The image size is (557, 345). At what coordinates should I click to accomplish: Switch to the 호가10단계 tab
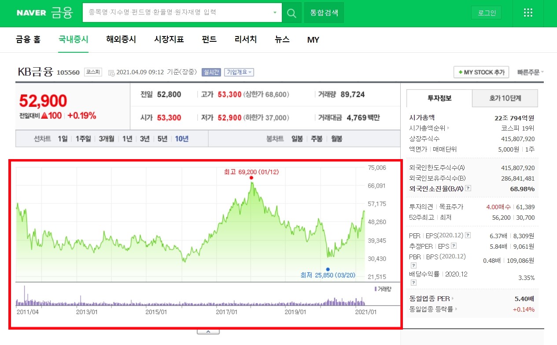pyautogui.click(x=505, y=98)
